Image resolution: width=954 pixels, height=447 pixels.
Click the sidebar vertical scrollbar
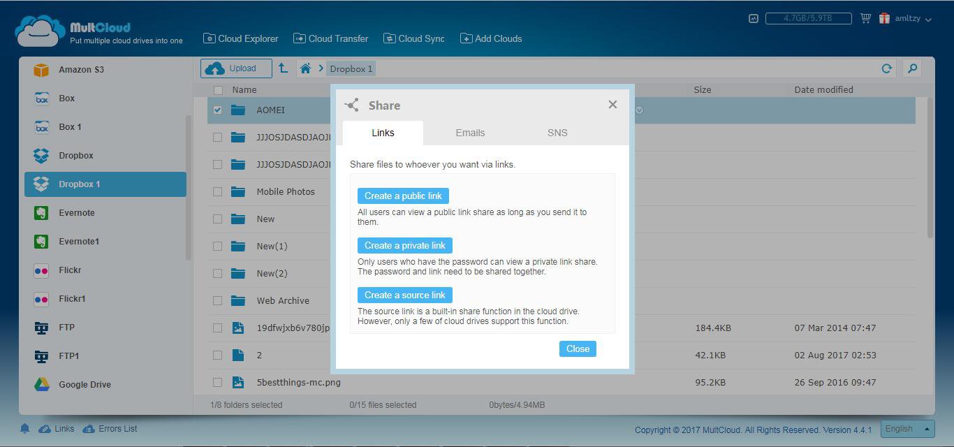[x=189, y=187]
